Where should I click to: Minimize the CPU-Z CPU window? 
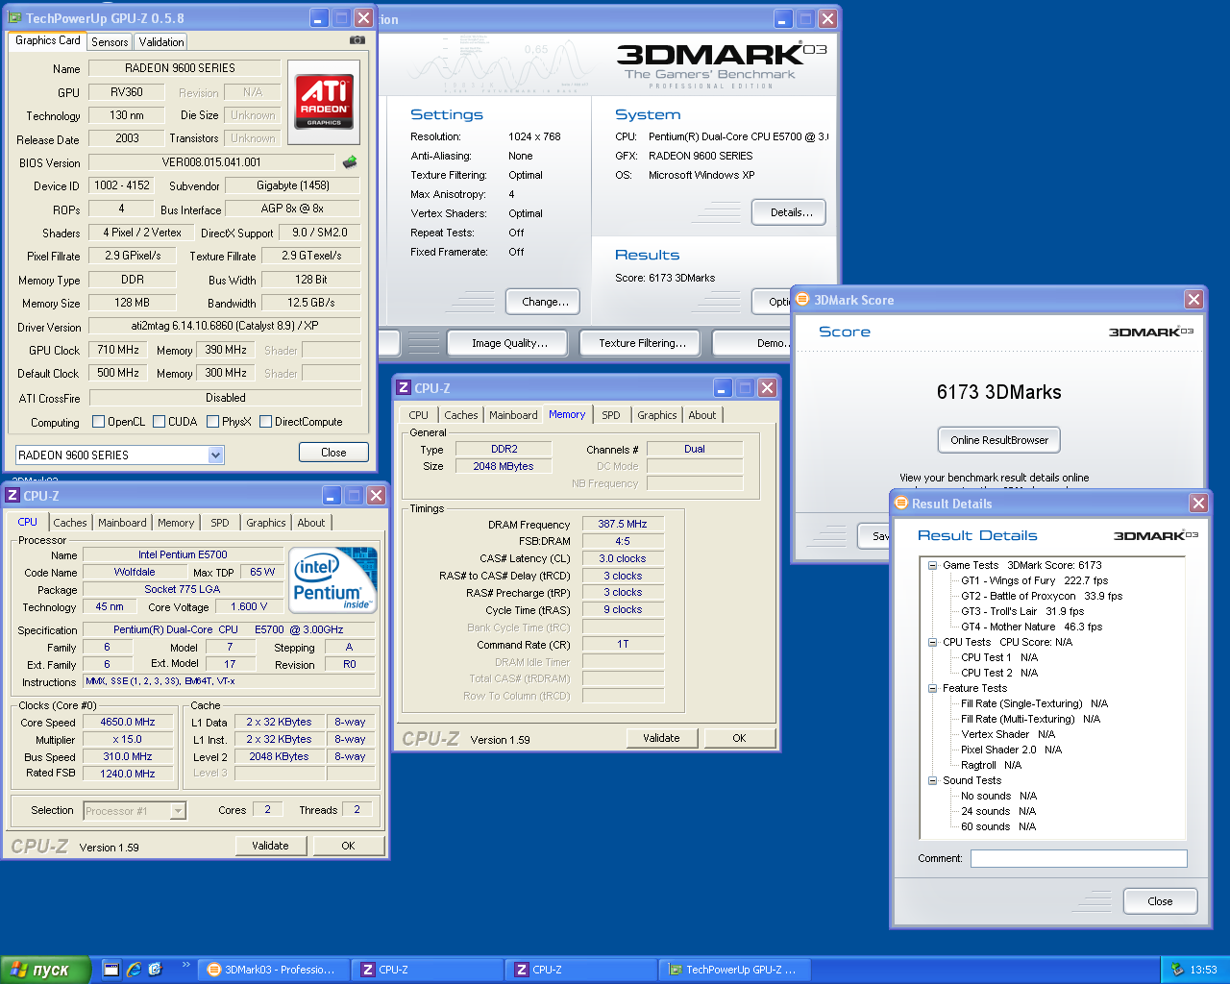(x=332, y=495)
